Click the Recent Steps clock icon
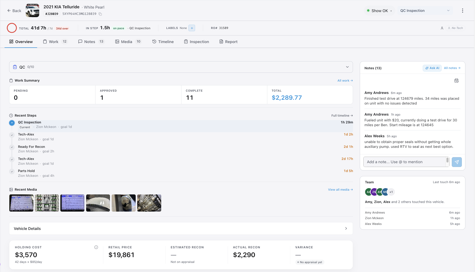 pos(11,116)
